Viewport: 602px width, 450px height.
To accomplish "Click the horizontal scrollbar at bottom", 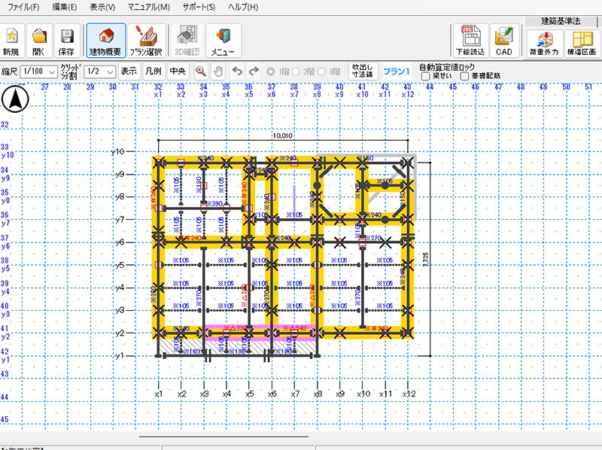I will [223, 436].
